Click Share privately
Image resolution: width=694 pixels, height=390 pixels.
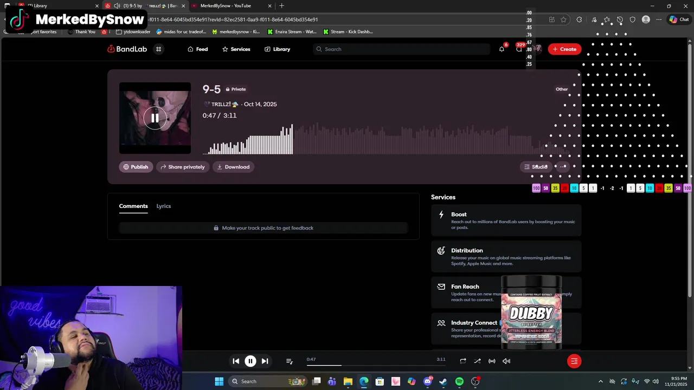[183, 167]
